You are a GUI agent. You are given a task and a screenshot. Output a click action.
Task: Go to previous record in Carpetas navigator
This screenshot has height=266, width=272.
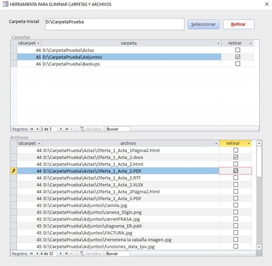pyautogui.click(x=37, y=129)
